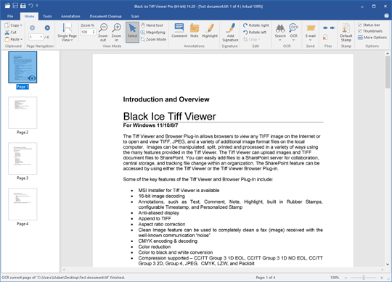
Task: Click 'Introduction and Overview' heading
Action: pyautogui.click(x=166, y=99)
